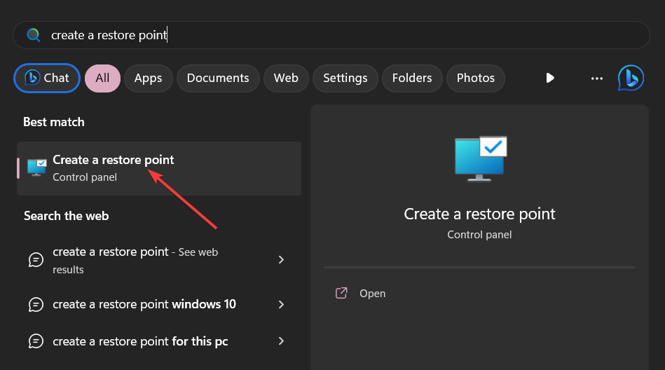
Task: Click the chat bubble icon beside 'windows 10' suggestion
Action: [36, 304]
